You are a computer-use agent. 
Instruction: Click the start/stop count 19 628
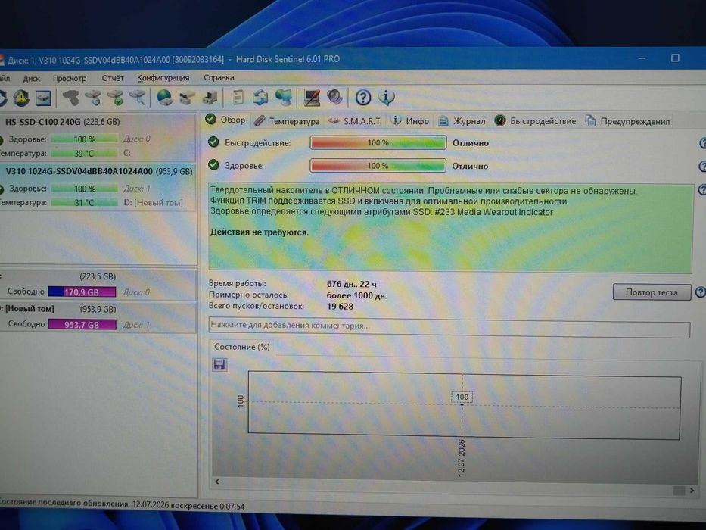click(x=340, y=307)
